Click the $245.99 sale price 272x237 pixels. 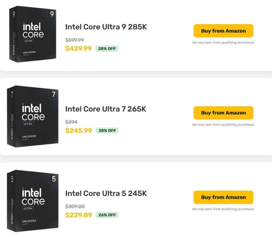coord(79,130)
